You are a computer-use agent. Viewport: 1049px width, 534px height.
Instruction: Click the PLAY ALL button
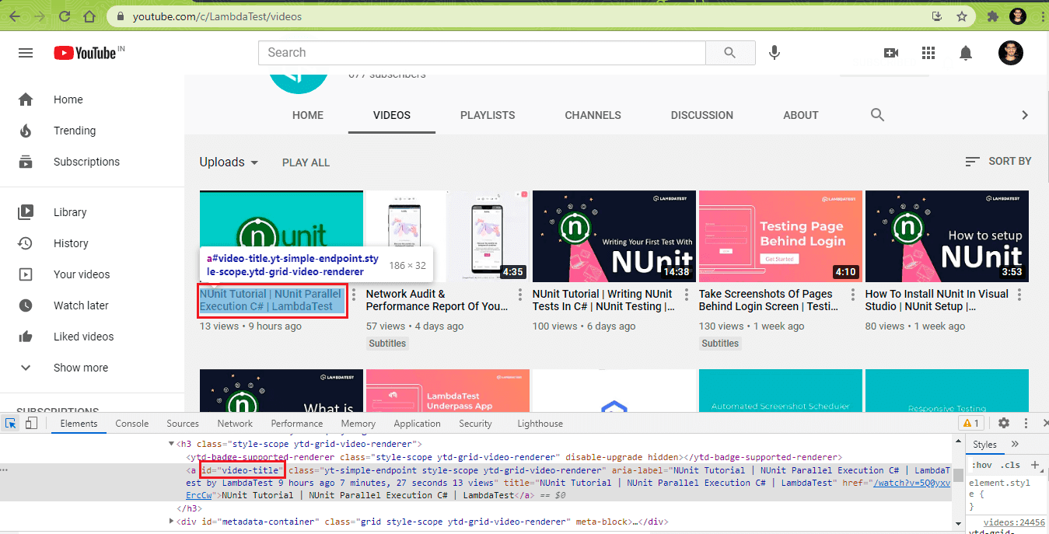tap(306, 162)
